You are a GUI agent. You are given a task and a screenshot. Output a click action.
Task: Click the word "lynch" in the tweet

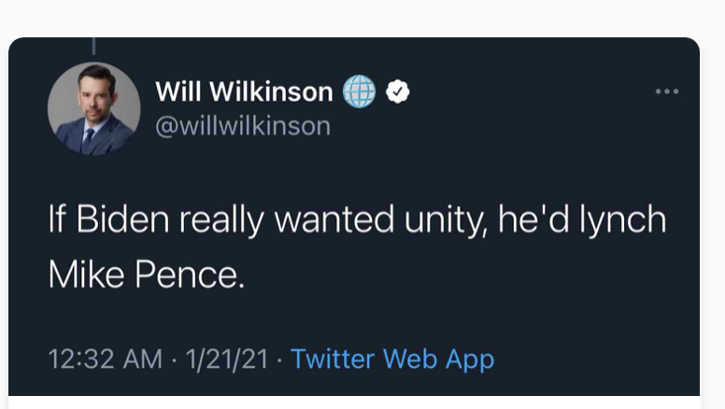[623, 219]
